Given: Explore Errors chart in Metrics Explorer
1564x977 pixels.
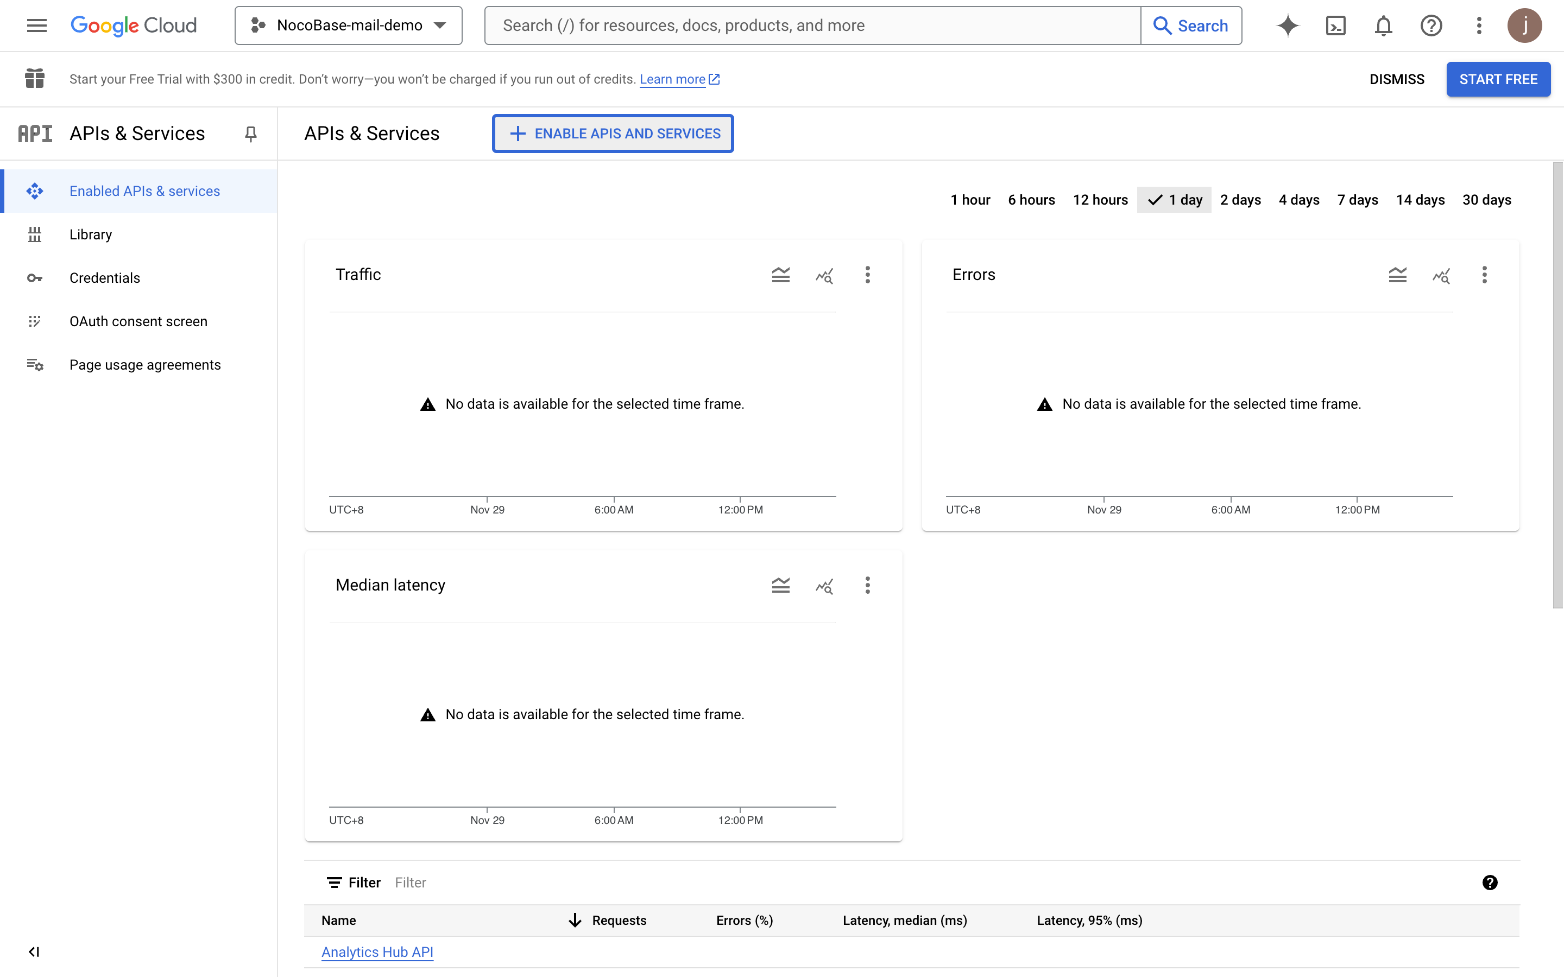Looking at the screenshot, I should (x=1441, y=275).
